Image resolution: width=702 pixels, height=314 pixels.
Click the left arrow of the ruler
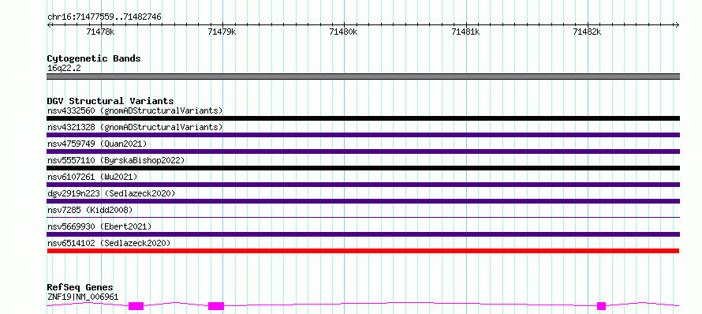pyautogui.click(x=49, y=24)
